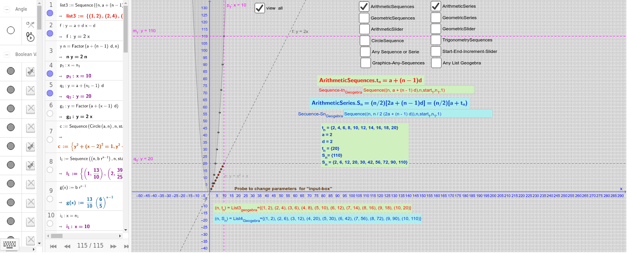The width and height of the screenshot is (627, 253).
Task: Show g(x) via CAS row 9 marker
Action: click(x=50, y=199)
